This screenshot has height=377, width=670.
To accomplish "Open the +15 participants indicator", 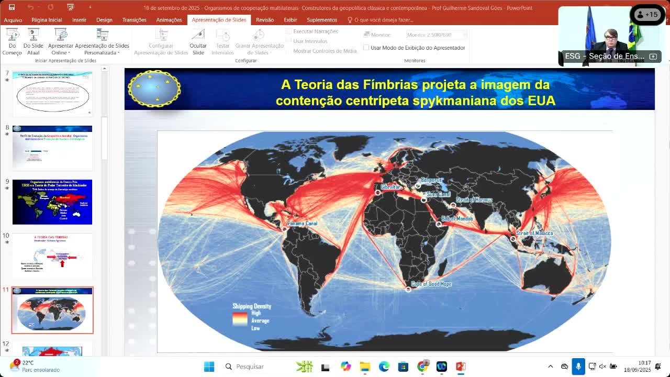I will [x=647, y=15].
